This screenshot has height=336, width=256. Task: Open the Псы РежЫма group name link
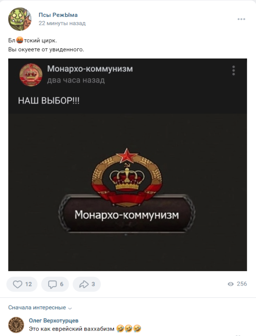tap(58, 15)
